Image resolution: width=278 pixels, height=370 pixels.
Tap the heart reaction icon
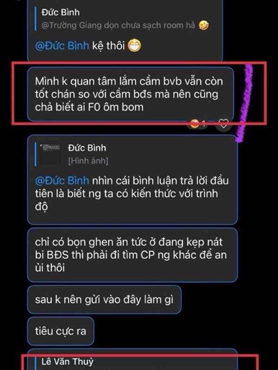223,123
